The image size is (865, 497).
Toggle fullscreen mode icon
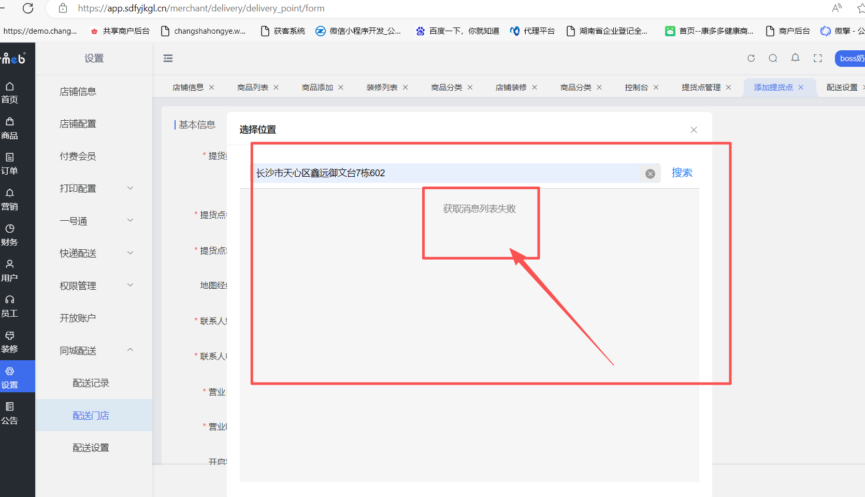tap(818, 58)
